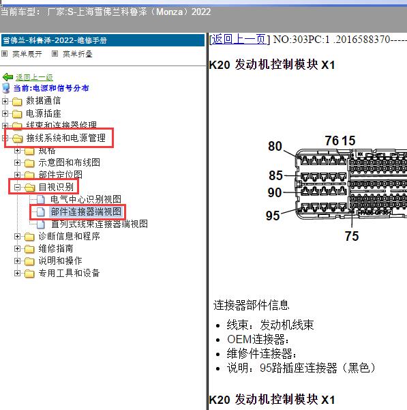Select the 诊断信息和程序 tree item
Image resolution: width=407 pixels, height=410 pixels.
[x=70, y=236]
